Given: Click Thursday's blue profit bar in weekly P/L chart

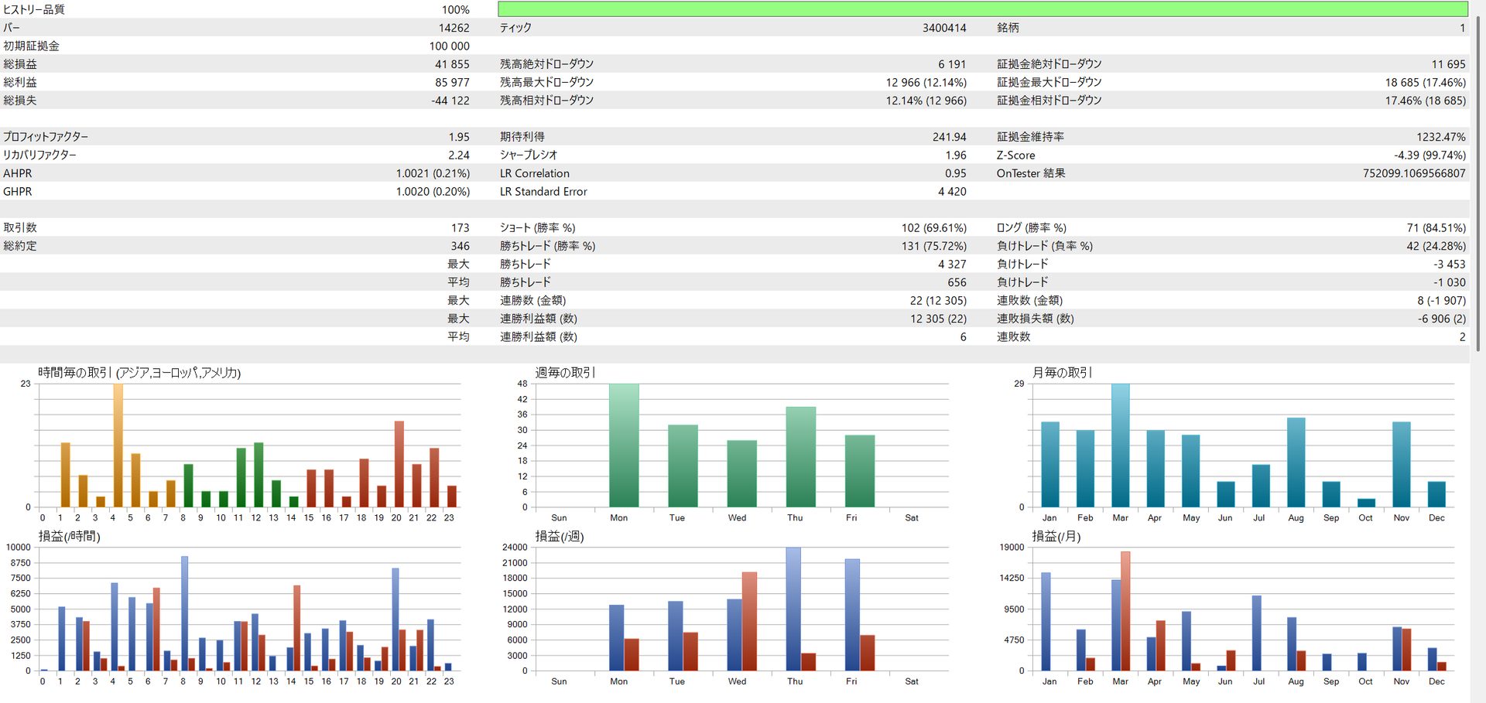Looking at the screenshot, I should (x=793, y=609).
